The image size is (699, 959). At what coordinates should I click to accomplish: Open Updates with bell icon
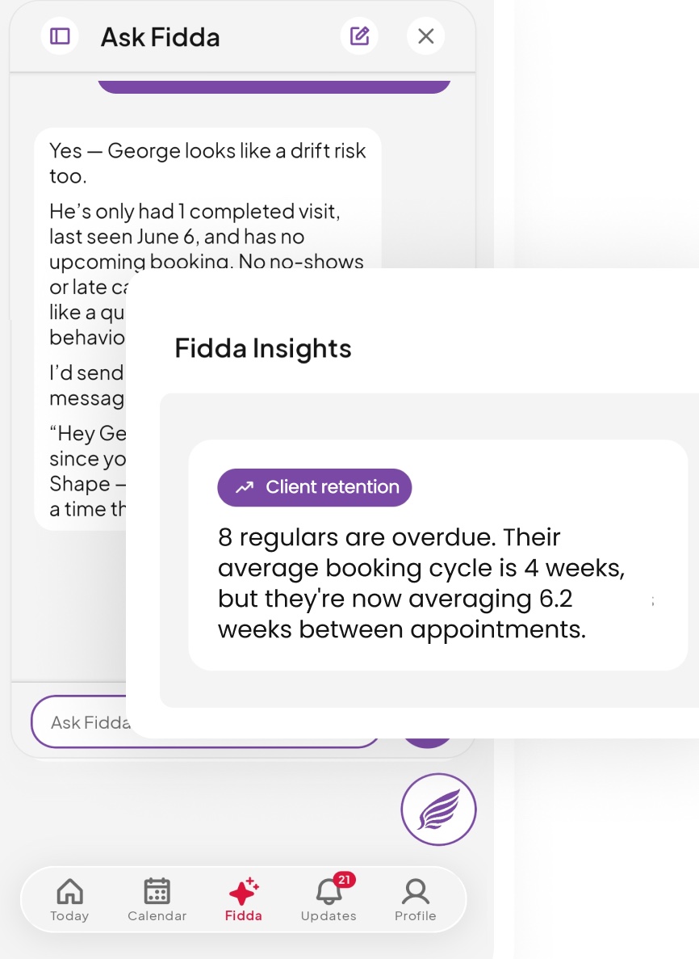329,900
